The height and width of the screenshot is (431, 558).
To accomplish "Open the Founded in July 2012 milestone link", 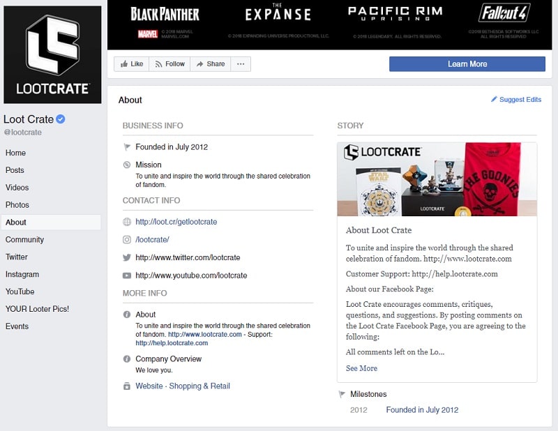I will click(422, 410).
